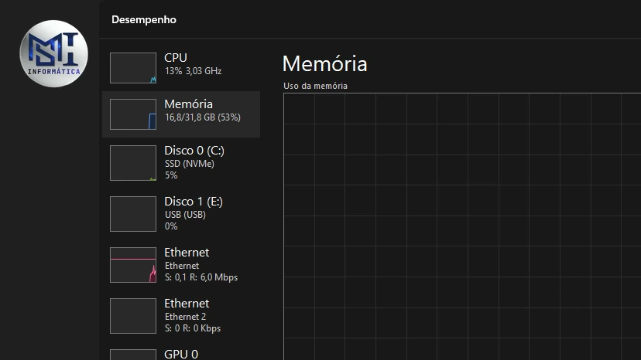Click the 'SSD (NVMe)' text
641x360 pixels.
[189, 164]
